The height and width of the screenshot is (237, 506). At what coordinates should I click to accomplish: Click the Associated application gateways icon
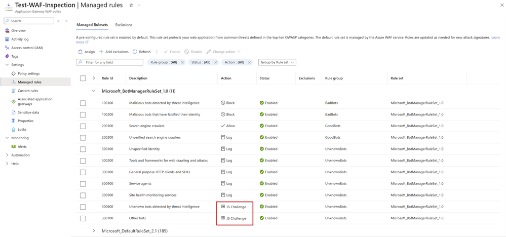14,102
